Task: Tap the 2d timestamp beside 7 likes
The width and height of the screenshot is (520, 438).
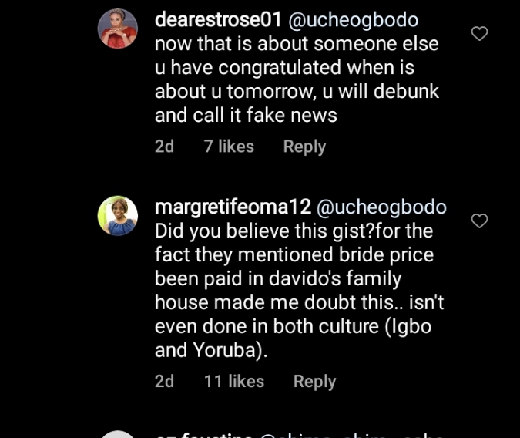Action: pos(165,147)
